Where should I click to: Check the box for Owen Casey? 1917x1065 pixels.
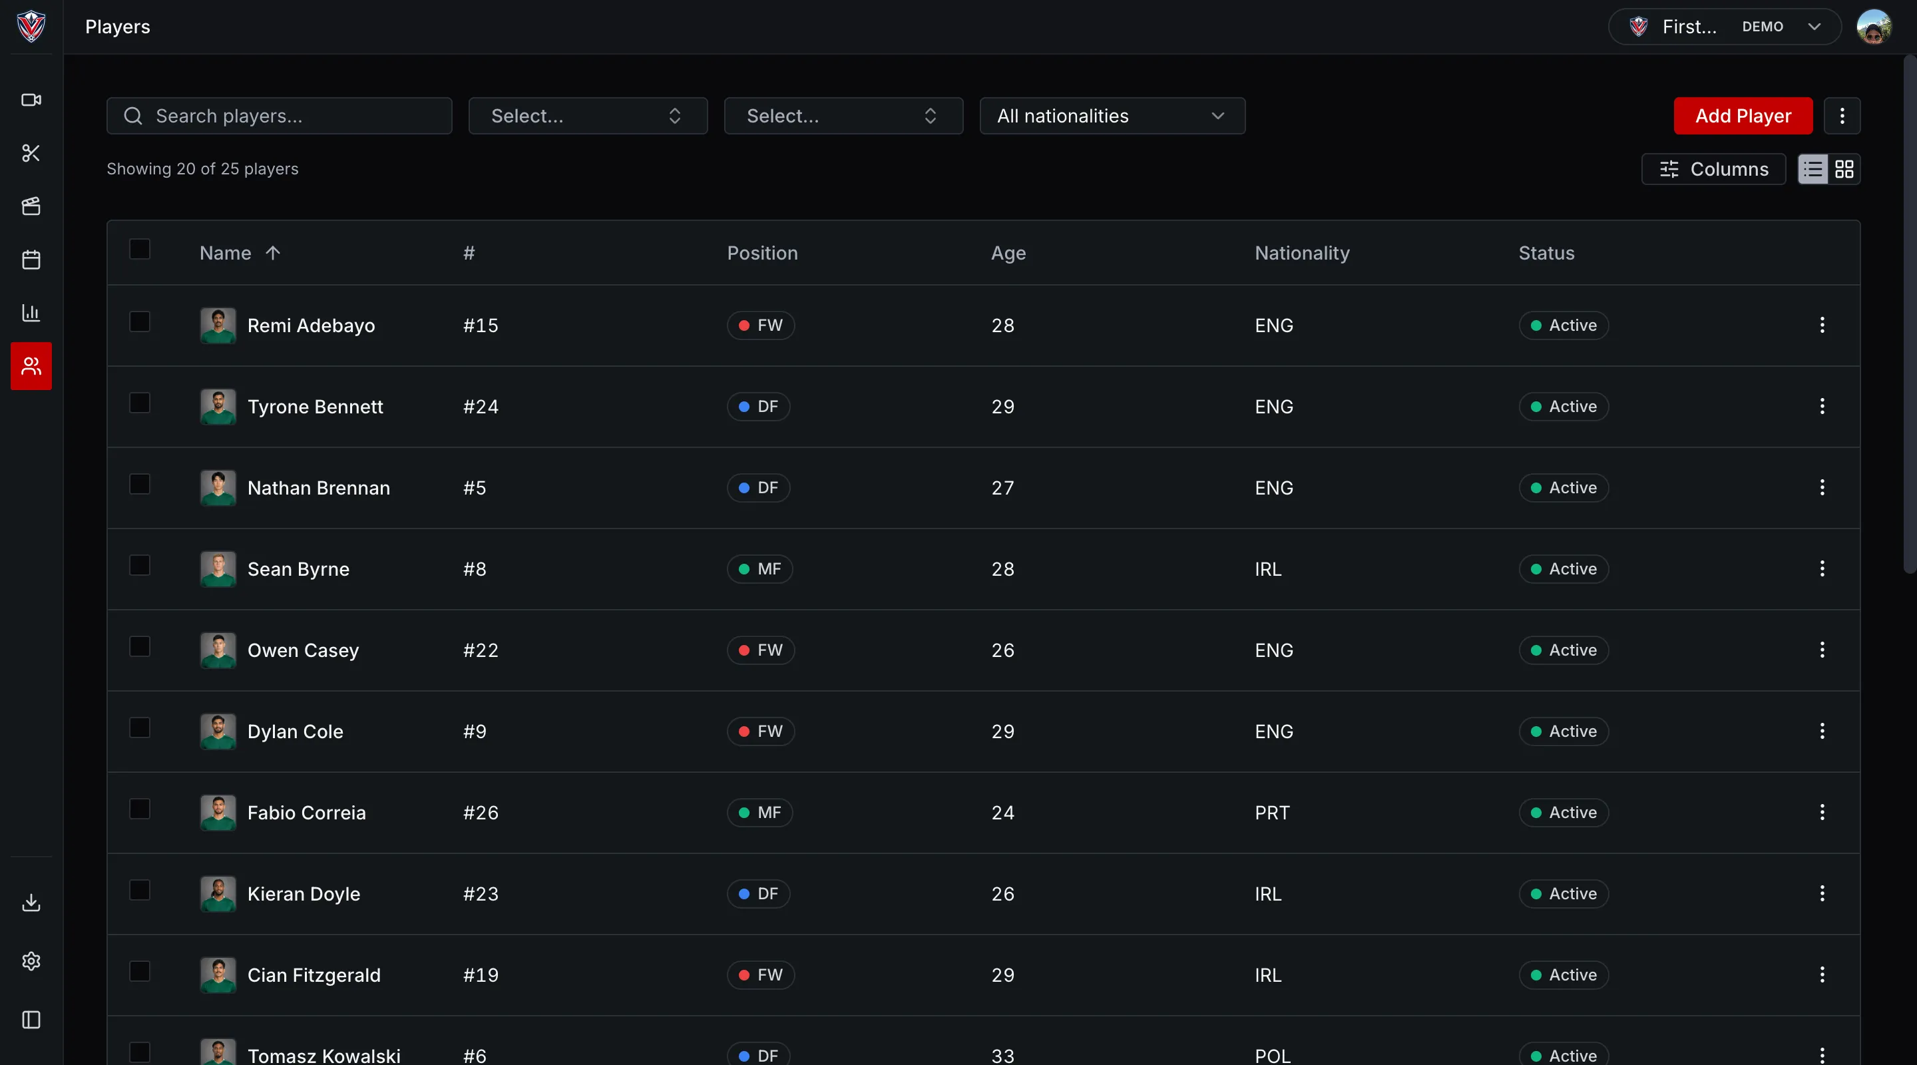click(140, 647)
